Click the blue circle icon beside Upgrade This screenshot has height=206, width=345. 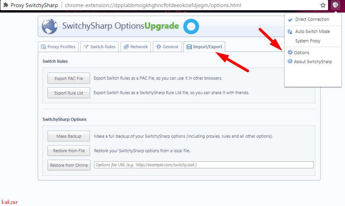click(191, 27)
